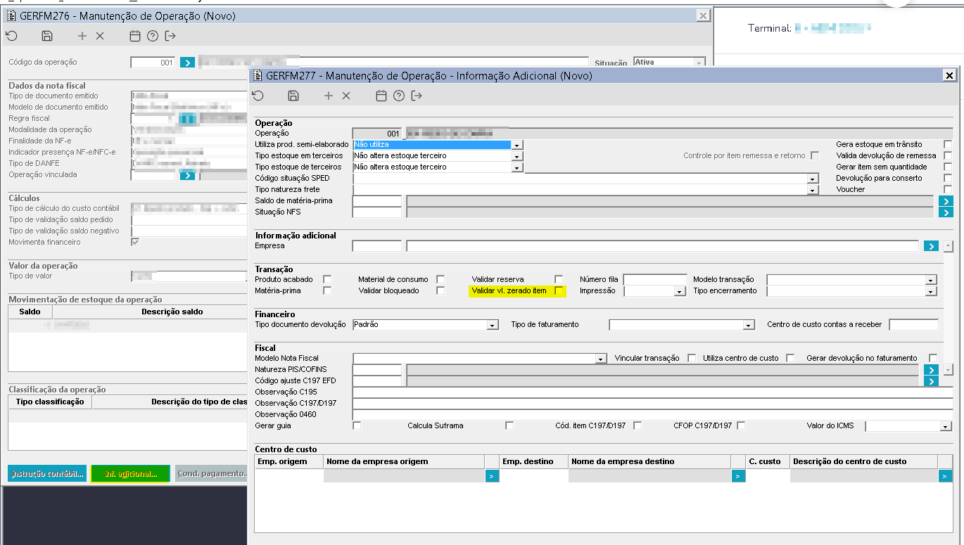Click plus (new) icon in GERFM277 toolbar
Screen dimensions: 964x545
pos(329,96)
